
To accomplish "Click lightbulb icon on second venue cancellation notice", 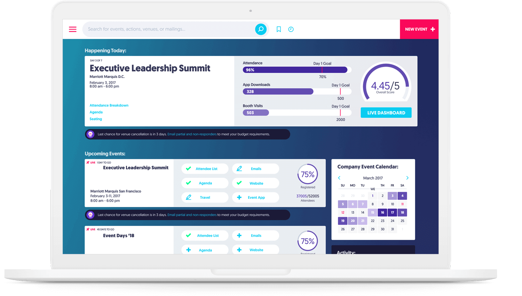I will click(x=90, y=215).
